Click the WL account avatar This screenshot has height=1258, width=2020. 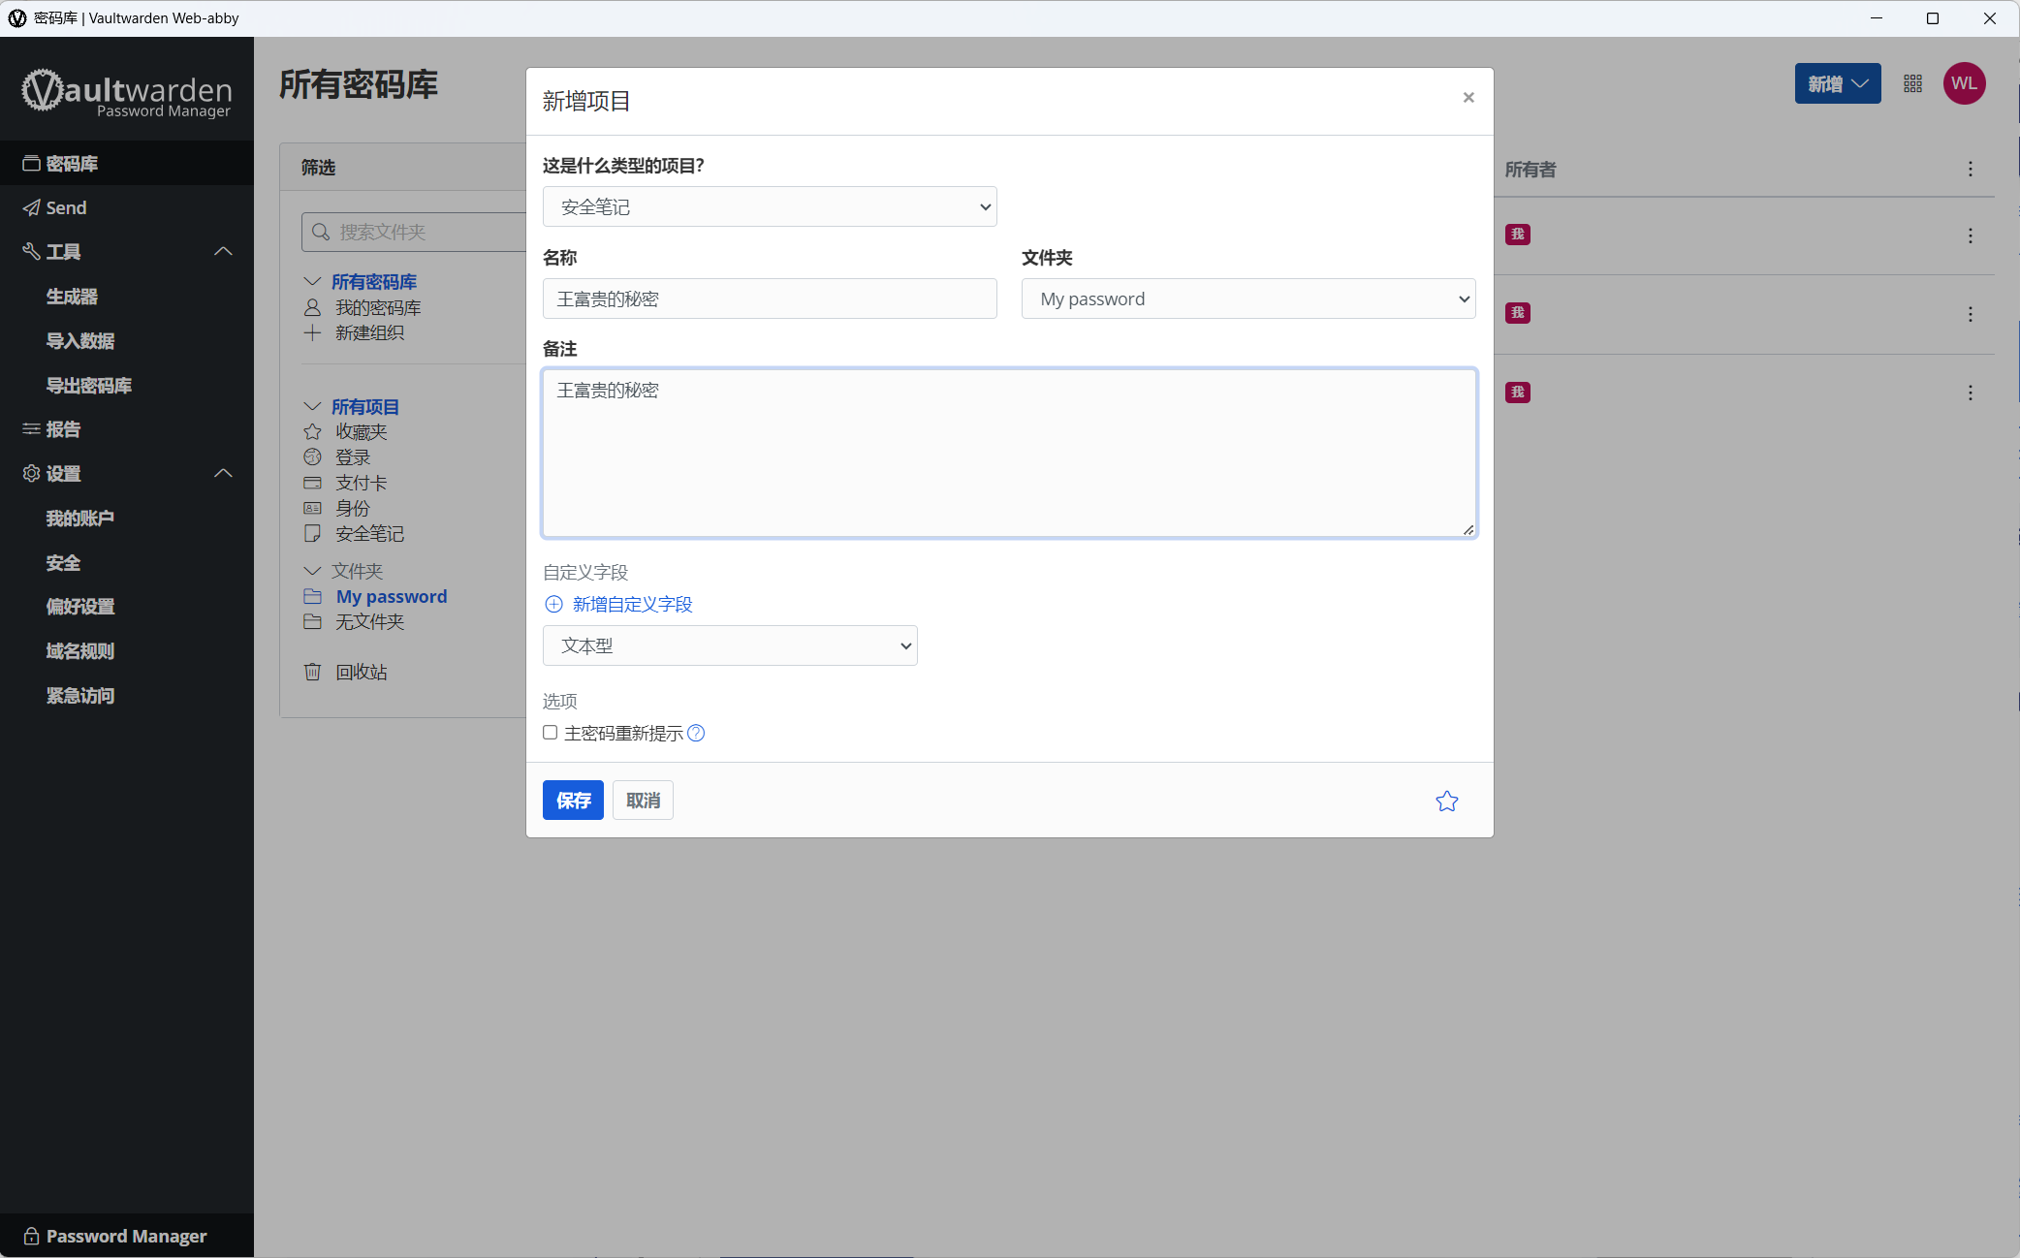[1964, 83]
